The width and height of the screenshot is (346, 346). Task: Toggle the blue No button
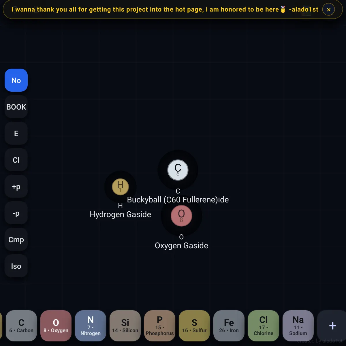[16, 80]
